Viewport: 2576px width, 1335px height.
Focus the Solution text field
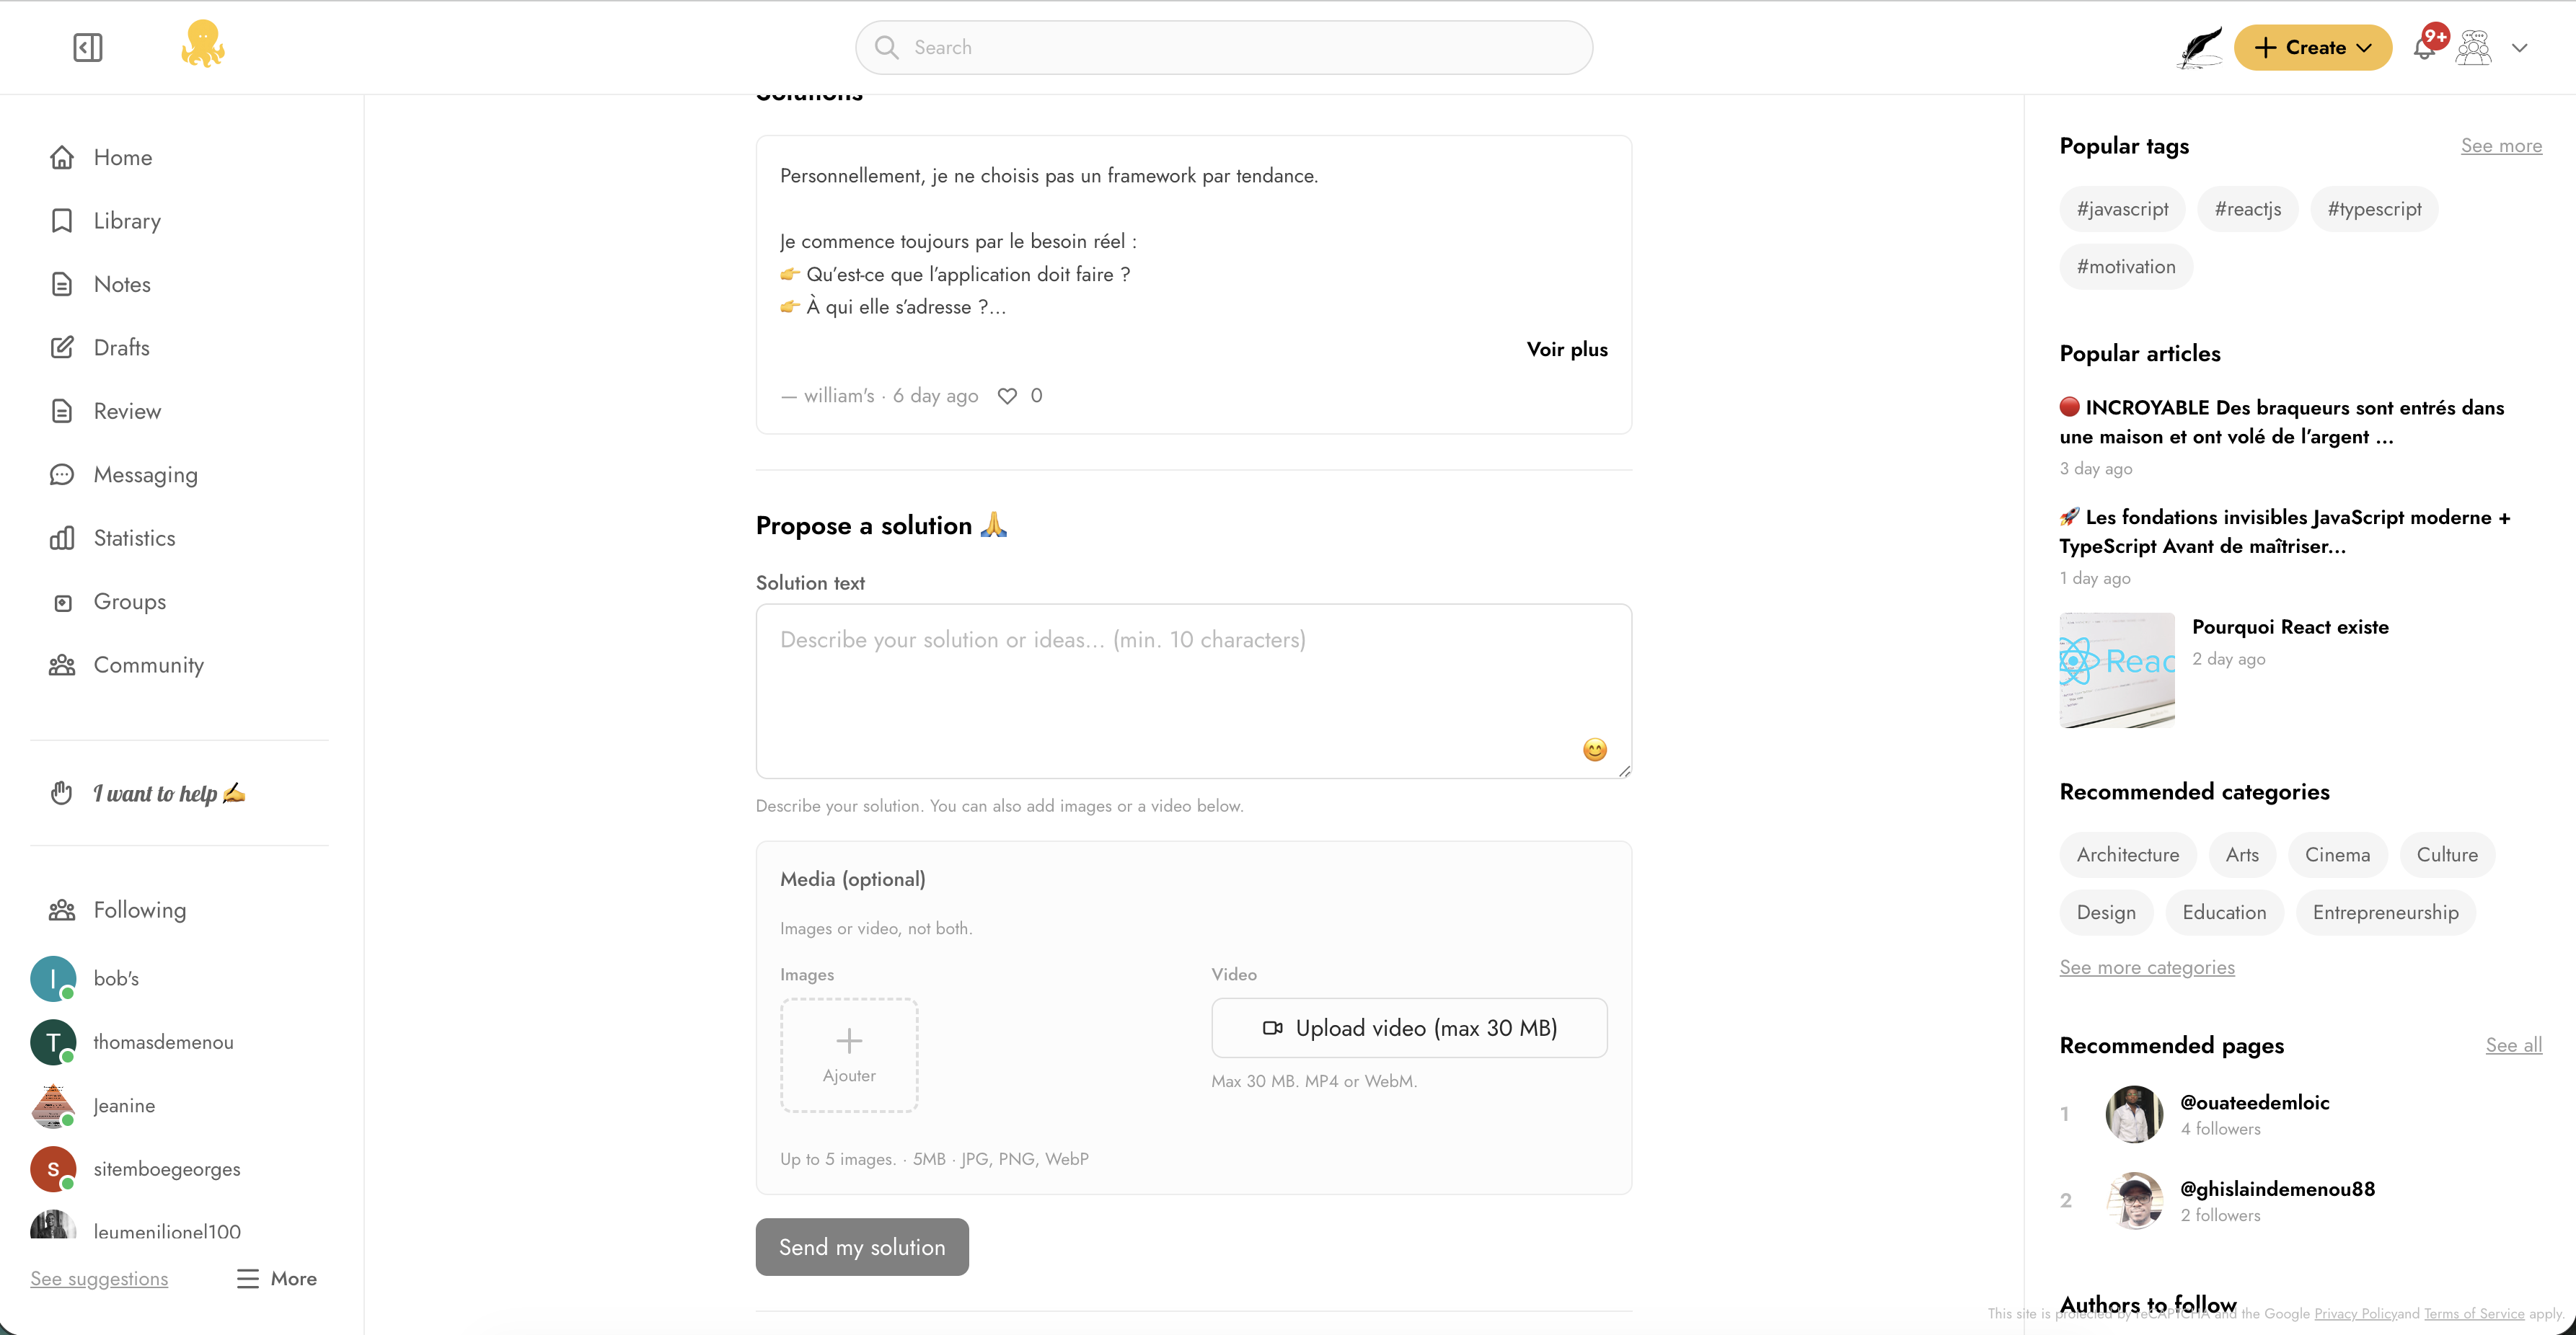click(x=1194, y=691)
